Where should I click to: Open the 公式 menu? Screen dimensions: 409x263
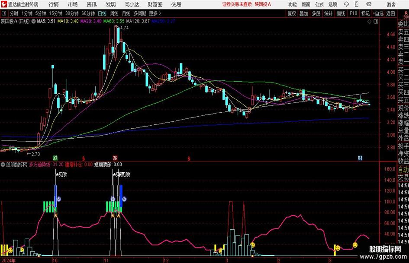(319, 4)
